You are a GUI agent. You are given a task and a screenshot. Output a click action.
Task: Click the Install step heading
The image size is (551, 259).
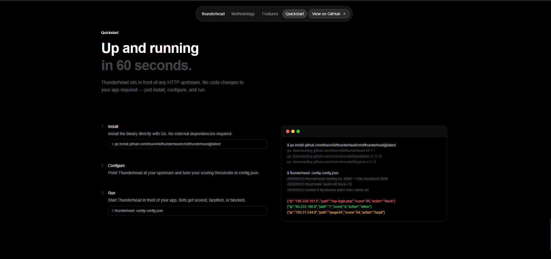113,126
